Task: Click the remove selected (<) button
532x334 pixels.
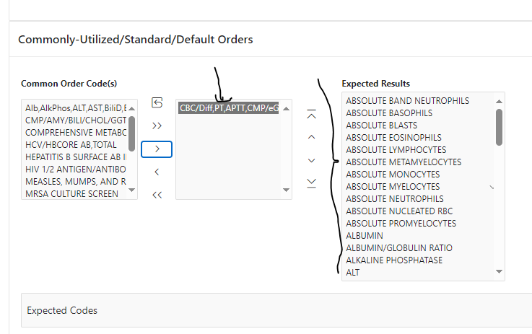Action: (x=157, y=172)
